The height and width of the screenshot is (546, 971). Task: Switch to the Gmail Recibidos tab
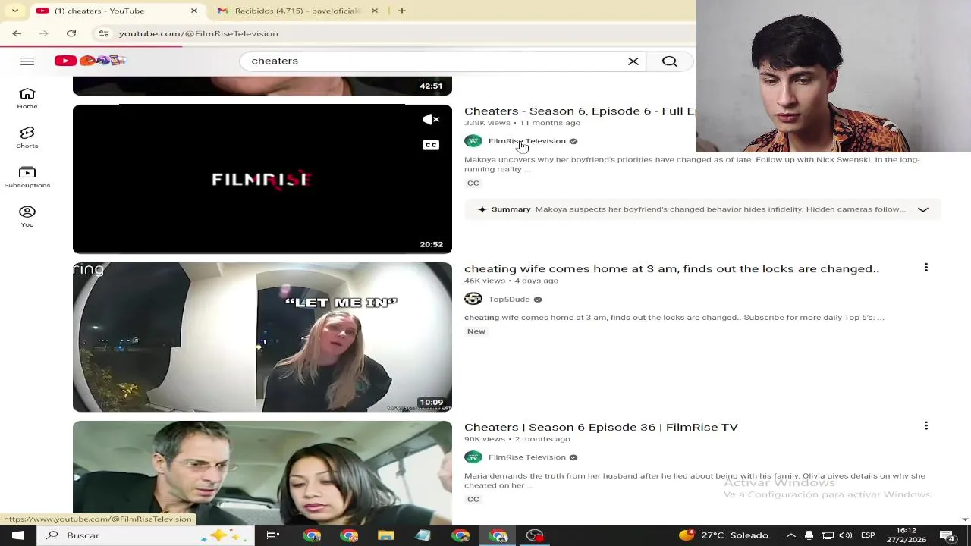tap(297, 11)
